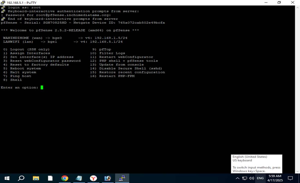Screen dimensions: 300x183
Task: Click the PuTTY icon in the title bar
Action: click(x=3, y=3)
